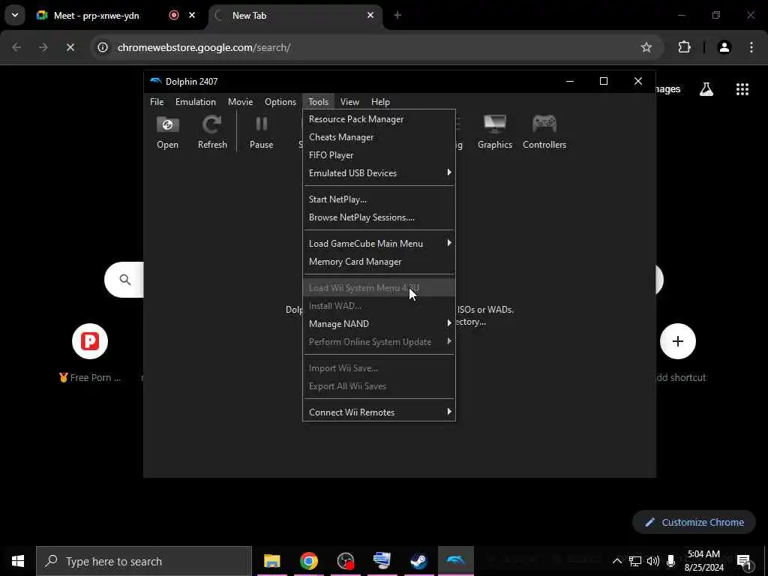Viewport: 768px width, 576px height.
Task: Open the File menu in Dolphin
Action: [x=157, y=102]
